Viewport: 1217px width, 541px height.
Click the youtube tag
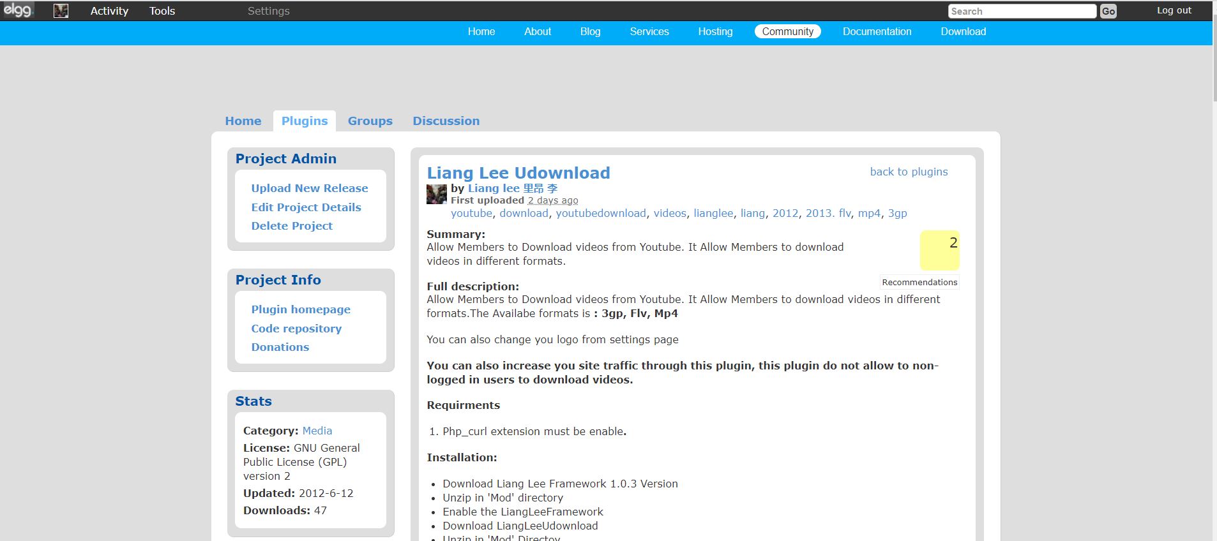(471, 213)
